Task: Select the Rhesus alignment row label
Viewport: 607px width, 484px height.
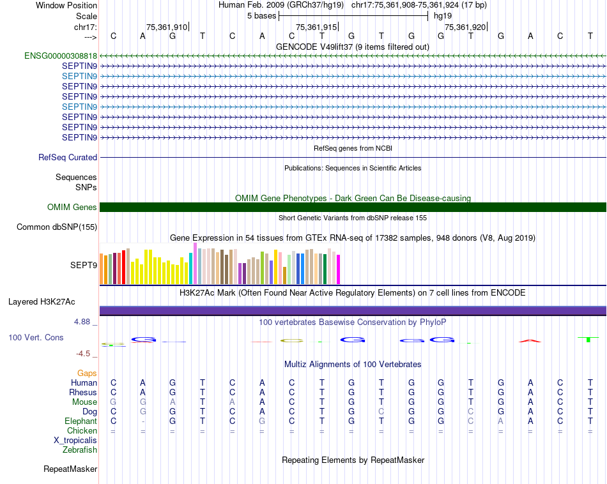Action: 83,392
